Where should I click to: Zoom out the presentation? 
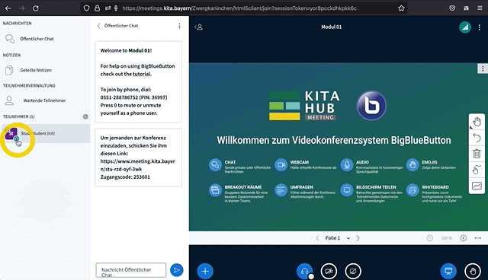(x=429, y=238)
